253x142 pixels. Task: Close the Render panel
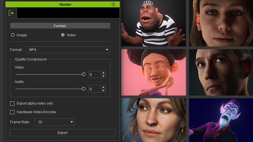[x=113, y=4]
